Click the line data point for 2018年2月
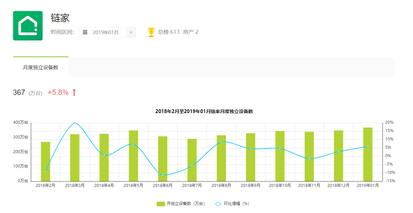The width and height of the screenshot is (413, 213). tap(46, 172)
